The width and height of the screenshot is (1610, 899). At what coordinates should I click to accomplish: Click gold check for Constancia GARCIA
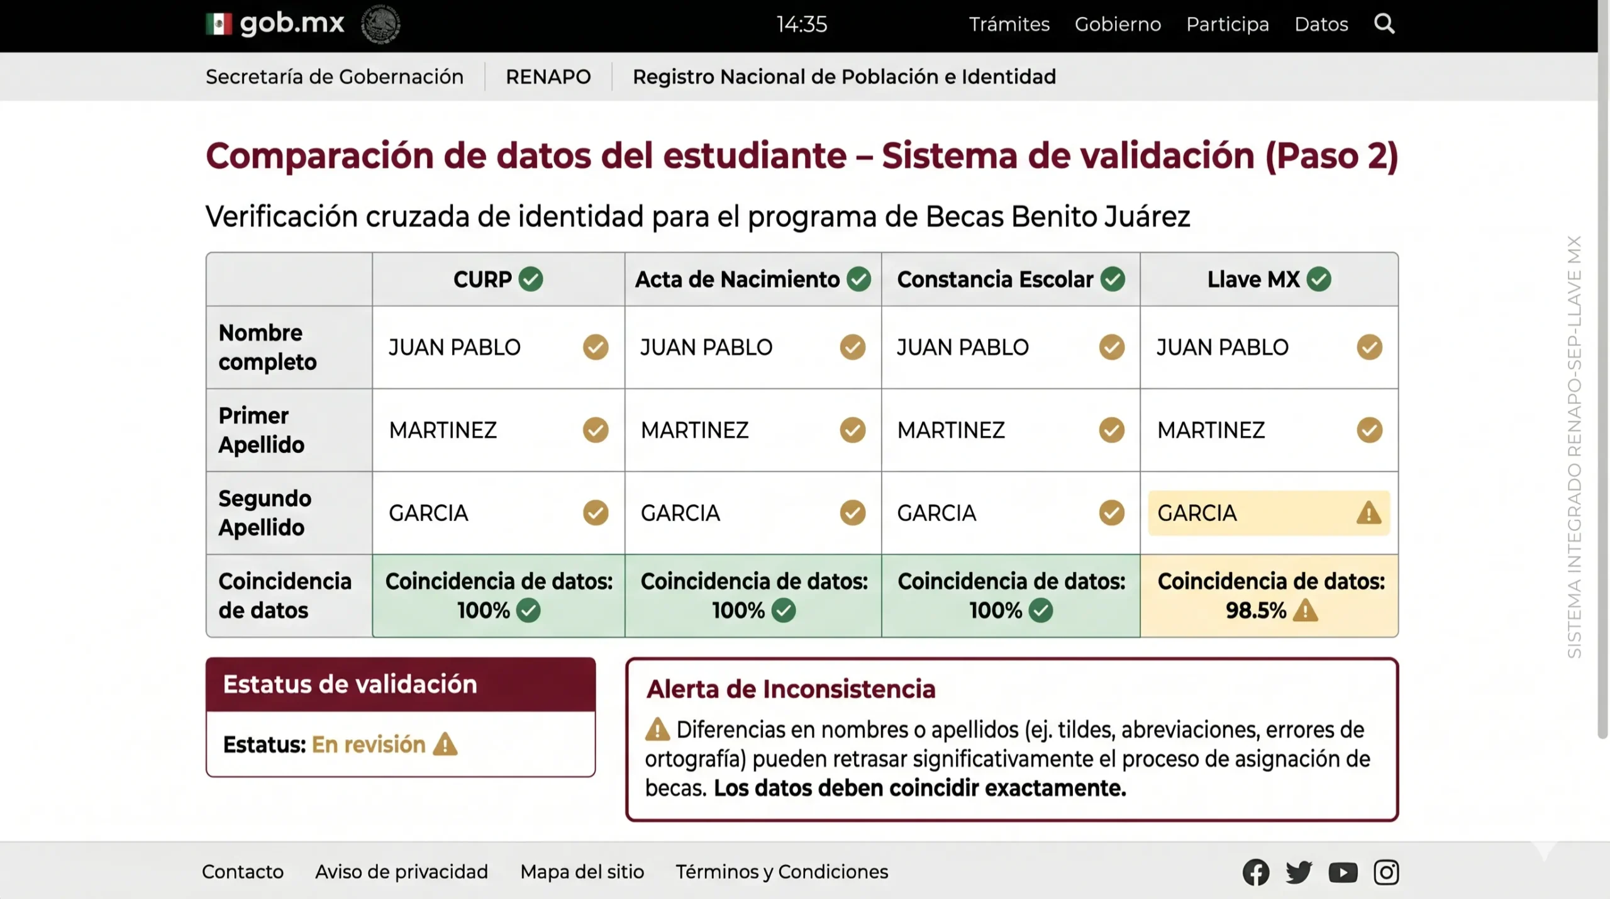[x=1112, y=513]
